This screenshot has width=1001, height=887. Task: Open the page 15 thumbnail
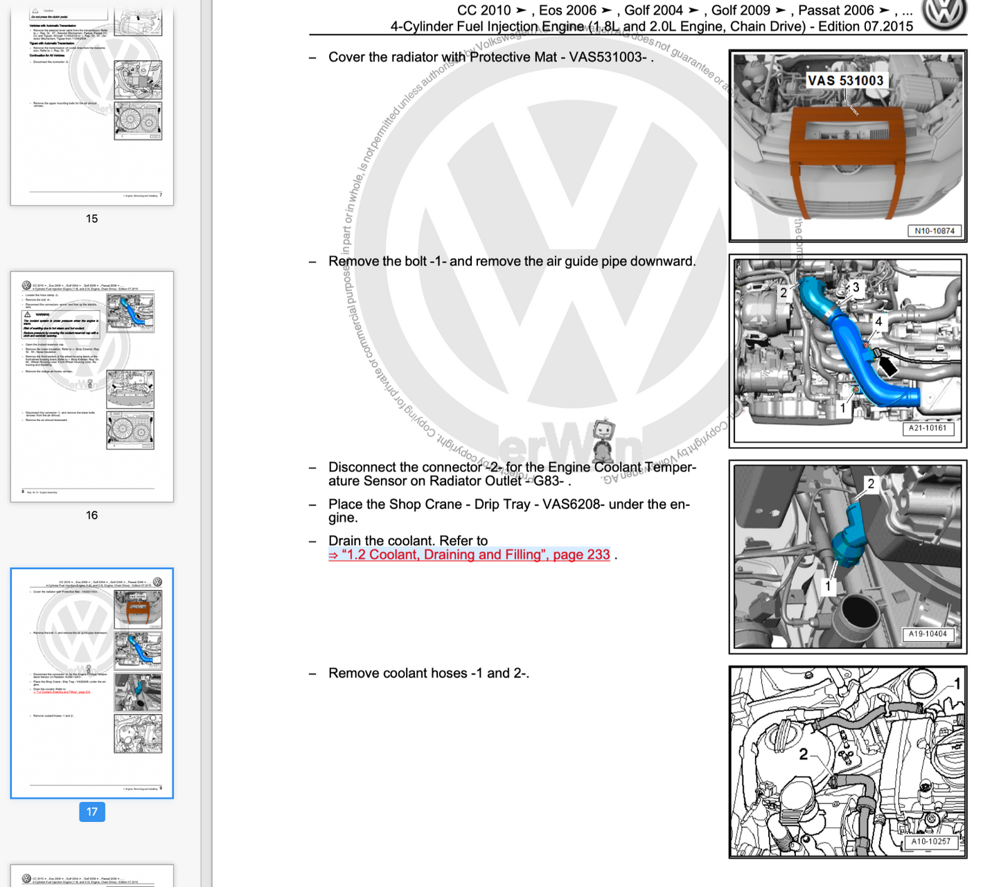91,104
